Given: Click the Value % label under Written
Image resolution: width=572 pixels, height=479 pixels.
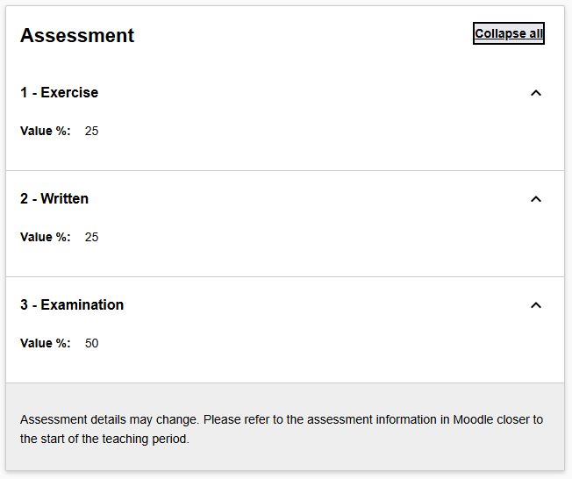Looking at the screenshot, I should (45, 238).
